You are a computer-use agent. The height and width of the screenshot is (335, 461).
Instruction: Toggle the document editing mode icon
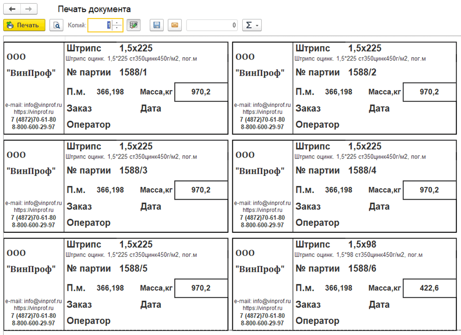(x=134, y=25)
